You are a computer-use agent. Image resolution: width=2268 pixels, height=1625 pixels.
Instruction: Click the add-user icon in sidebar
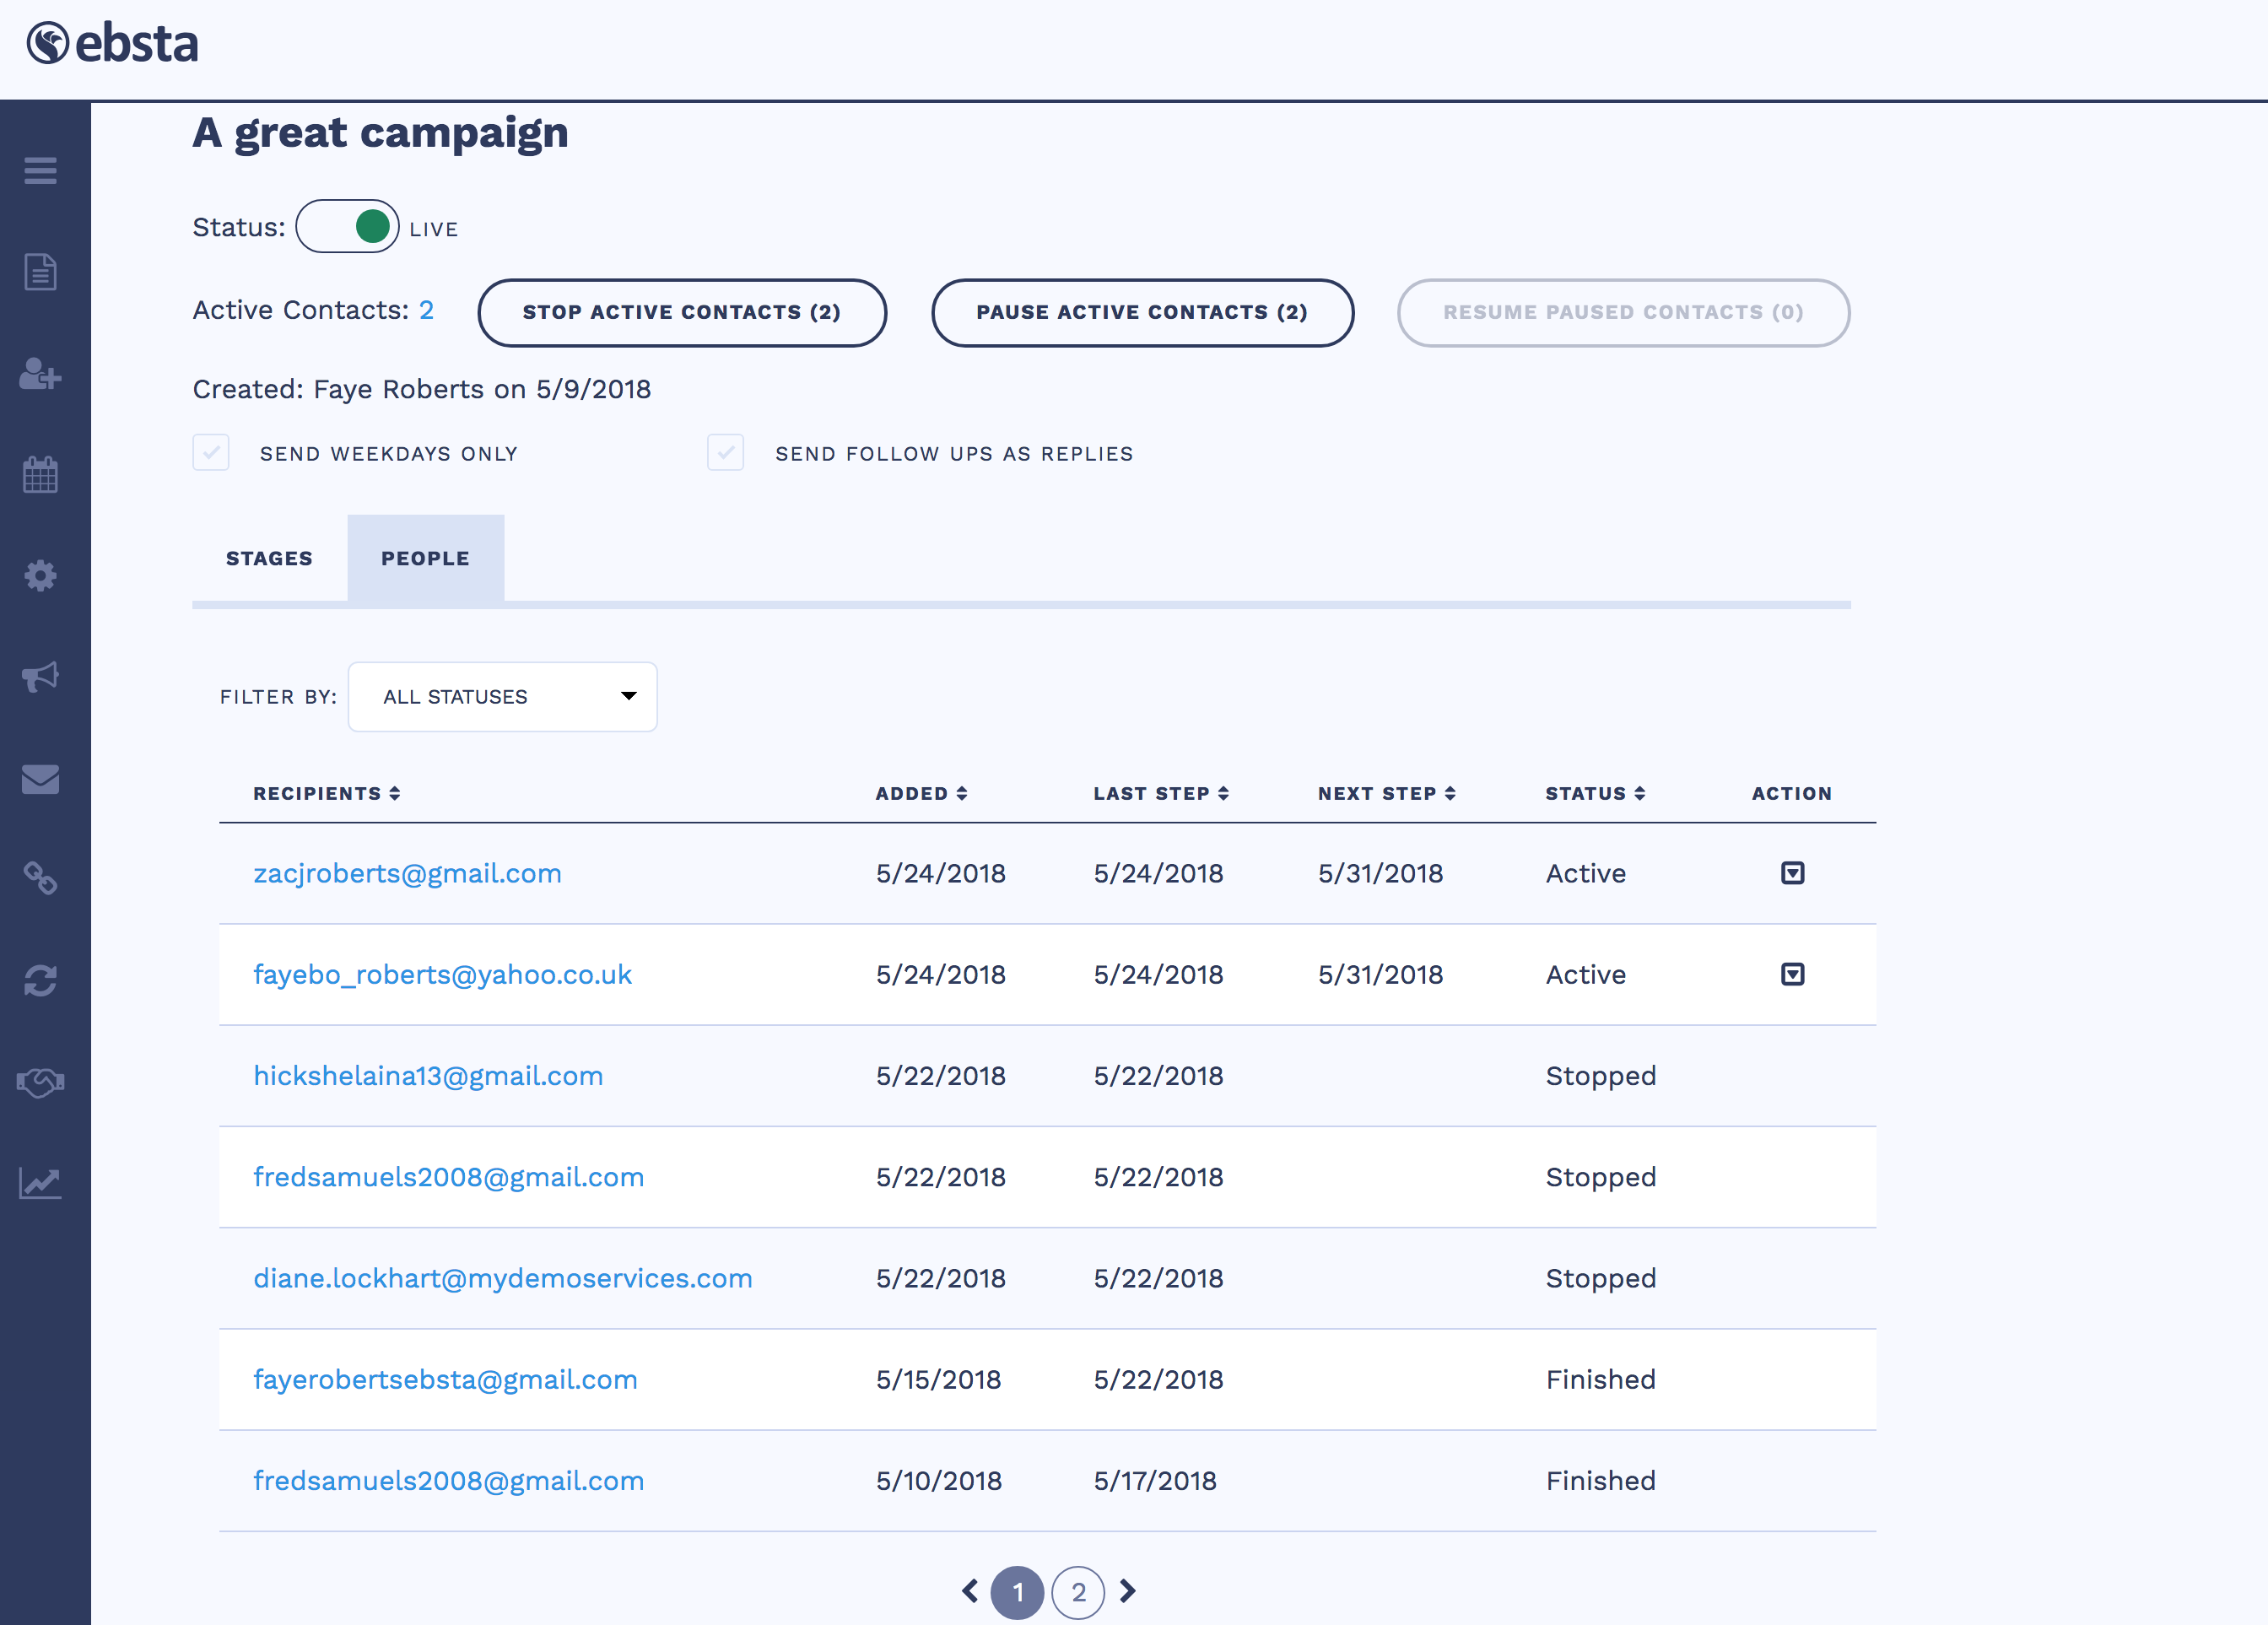pos(40,374)
